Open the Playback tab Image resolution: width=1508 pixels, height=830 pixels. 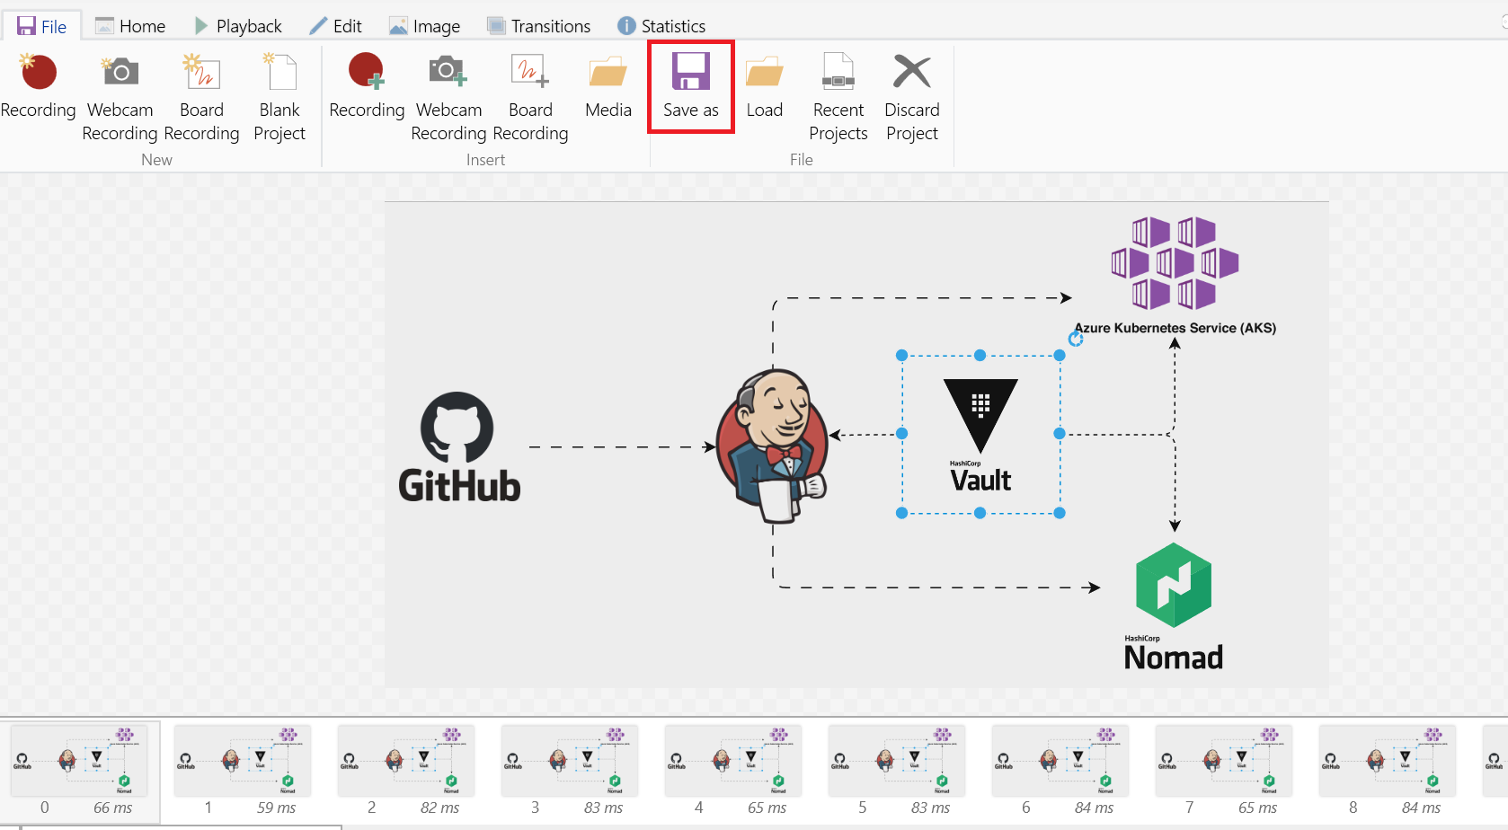pyautogui.click(x=238, y=26)
